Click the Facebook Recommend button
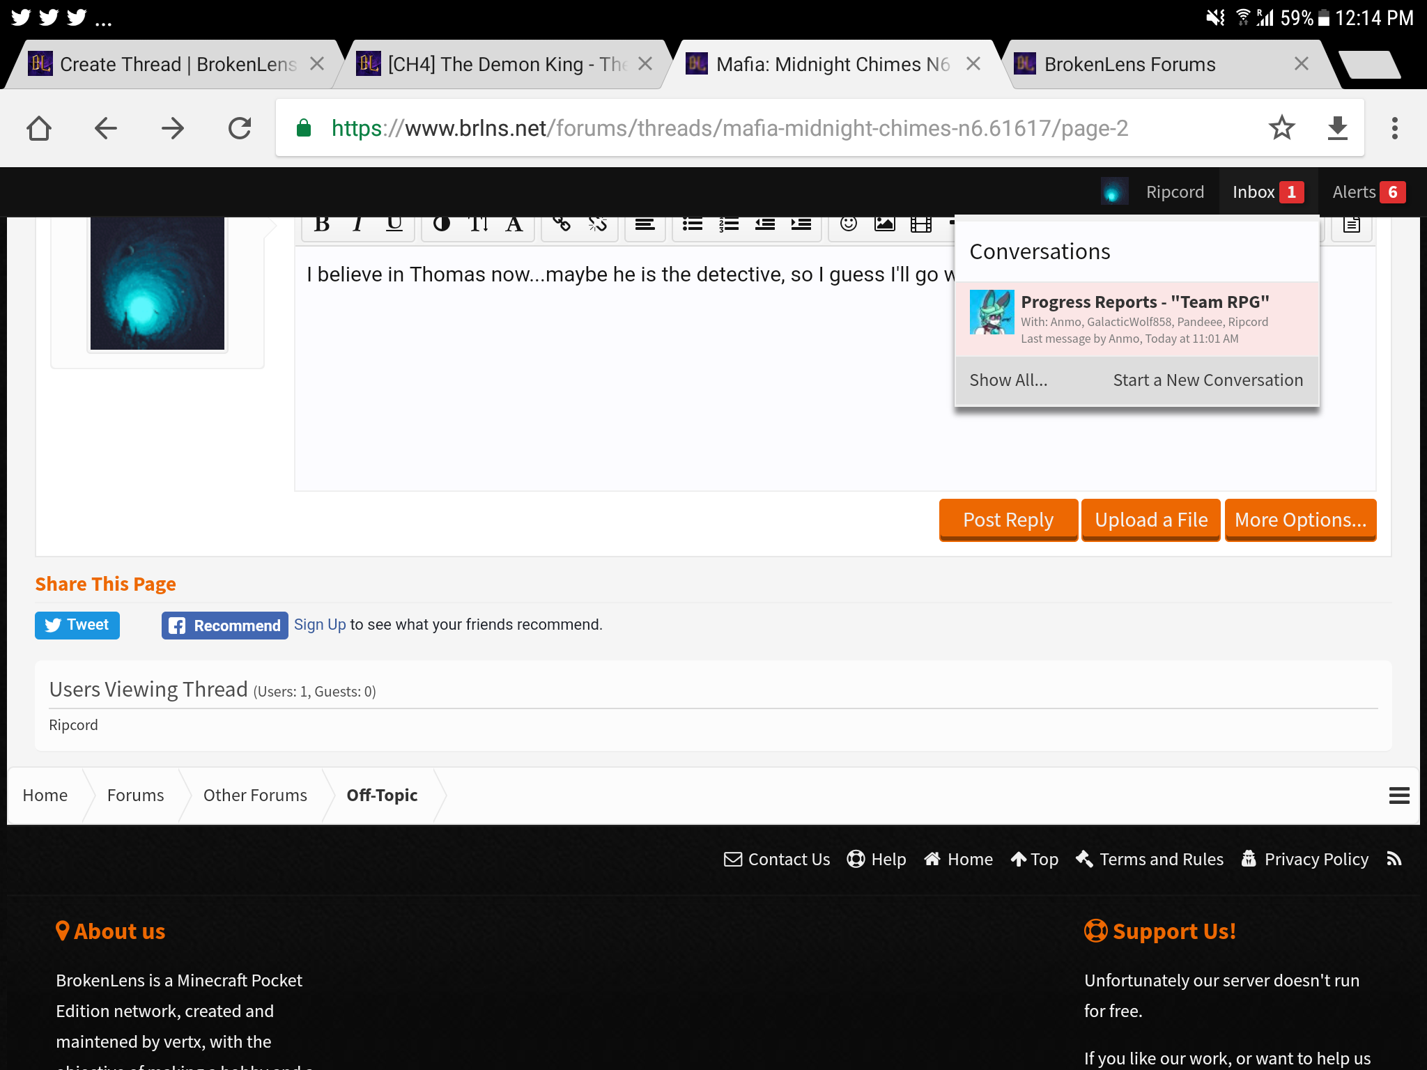The width and height of the screenshot is (1427, 1070). coord(225,626)
